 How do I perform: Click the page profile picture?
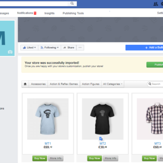click(x=7, y=38)
